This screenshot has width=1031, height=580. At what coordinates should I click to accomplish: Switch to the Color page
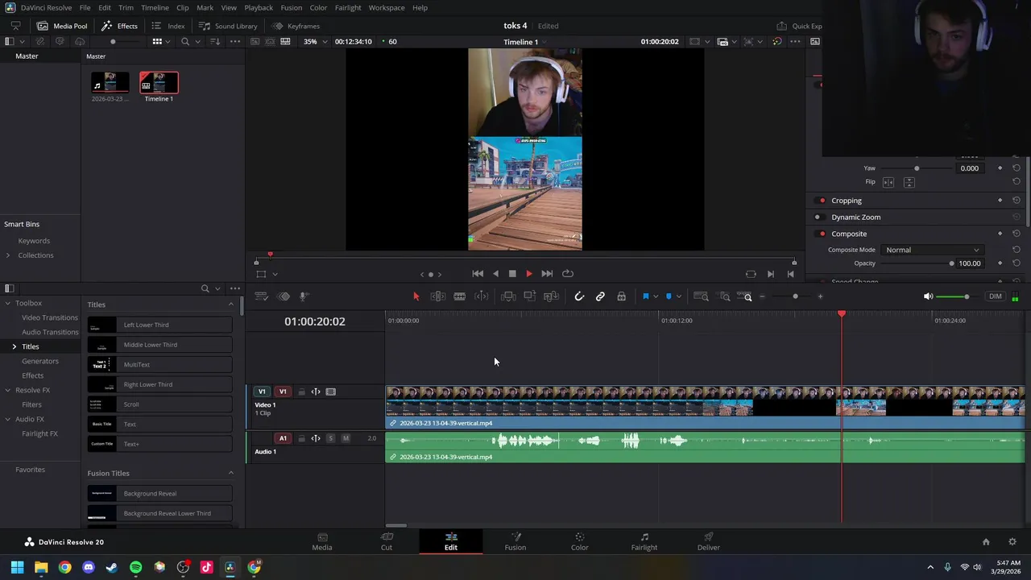(580, 541)
